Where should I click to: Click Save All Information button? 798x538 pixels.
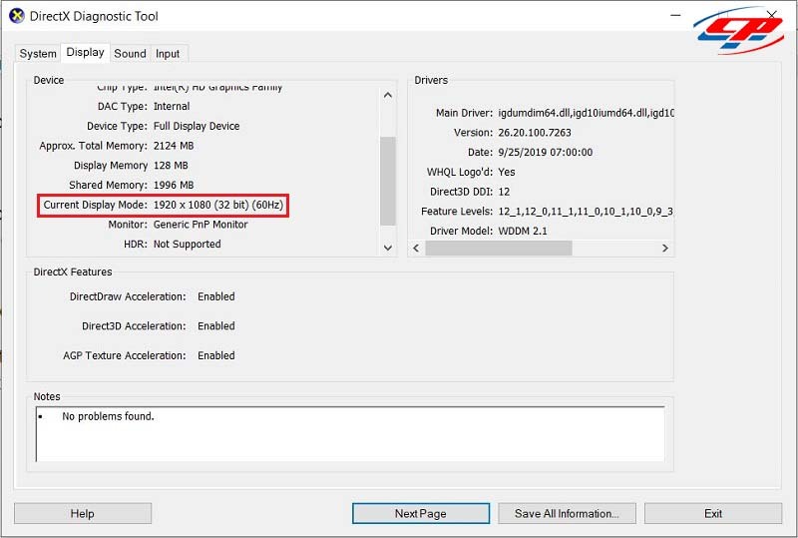point(567,513)
